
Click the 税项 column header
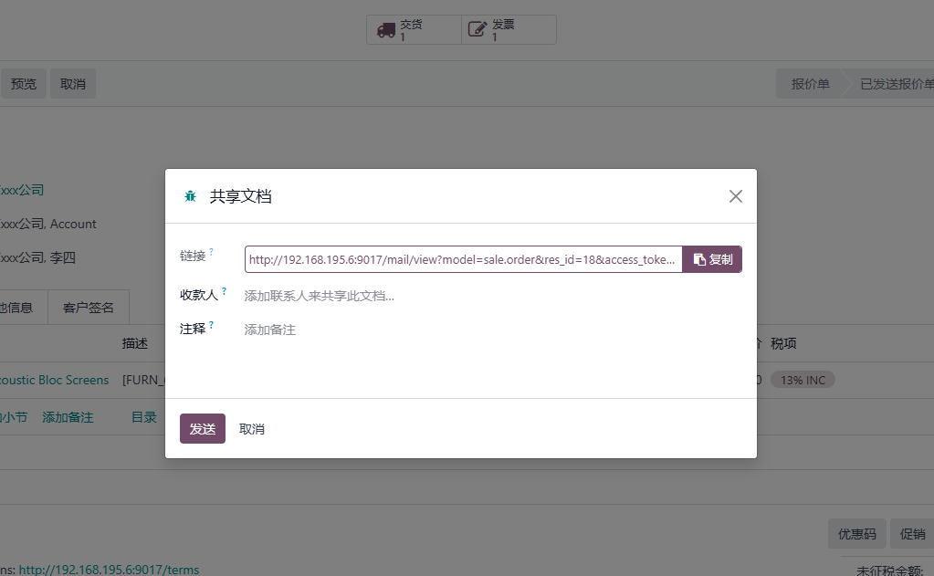coord(783,344)
